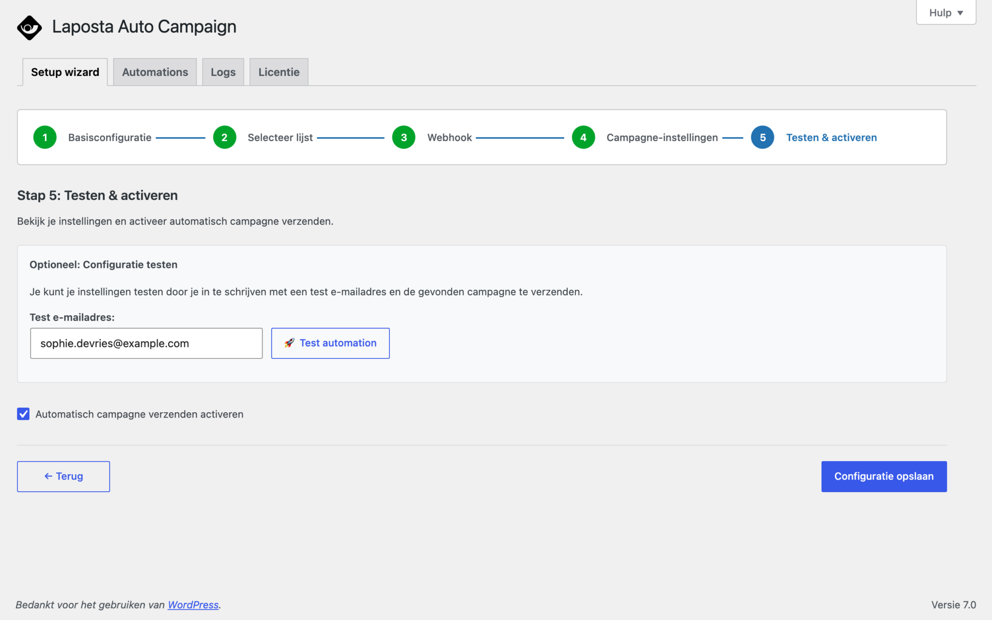Viewport: 992px width, 620px height.
Task: Toggle Automatisch campagne verzenden activeren checkbox
Action: coord(23,414)
